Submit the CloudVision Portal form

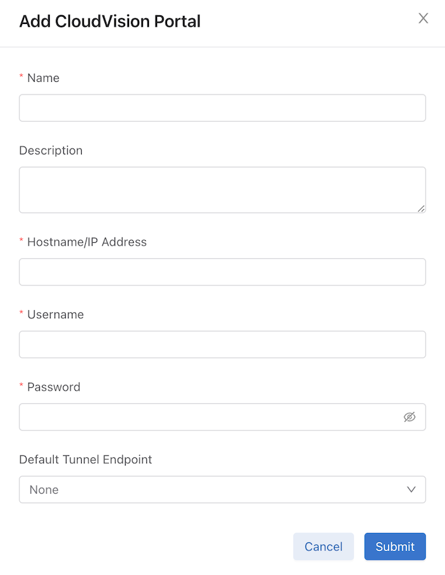tap(395, 546)
